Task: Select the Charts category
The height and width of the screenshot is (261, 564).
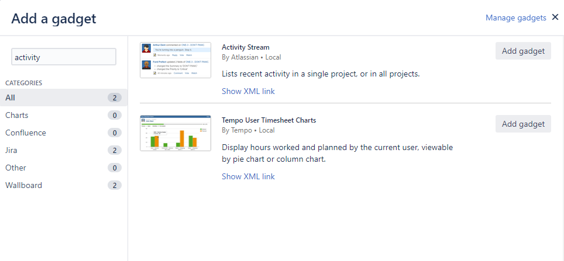Action: 16,115
